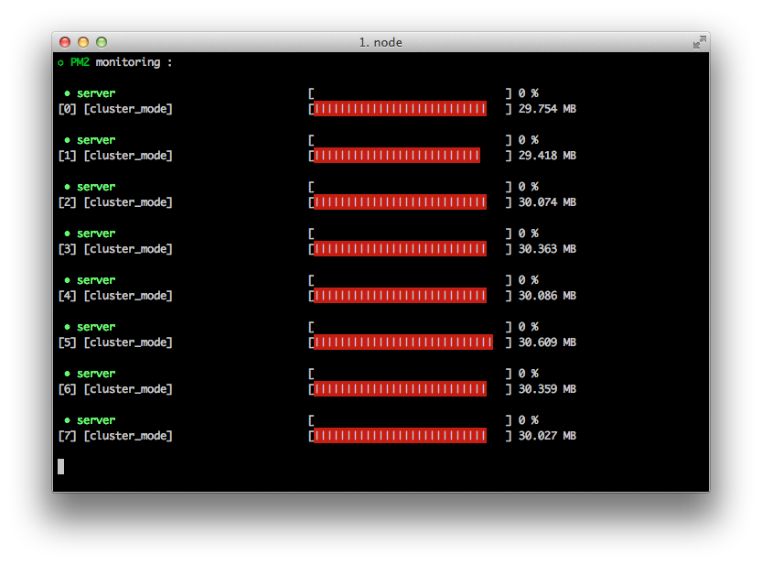Click the red memory bar for process [0]
This screenshot has height=565, width=762.
click(400, 109)
